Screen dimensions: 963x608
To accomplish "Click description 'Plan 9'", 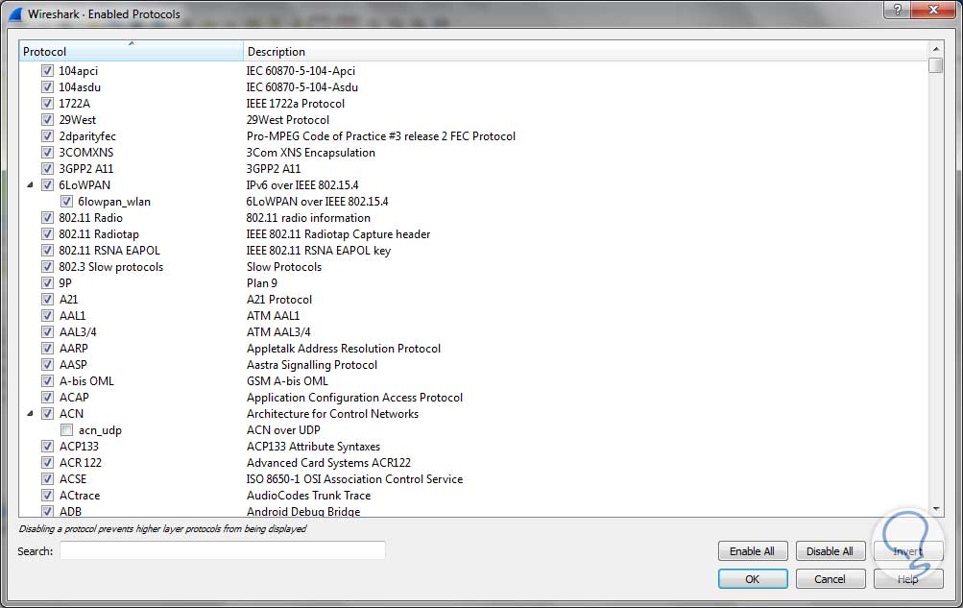I will point(261,283).
